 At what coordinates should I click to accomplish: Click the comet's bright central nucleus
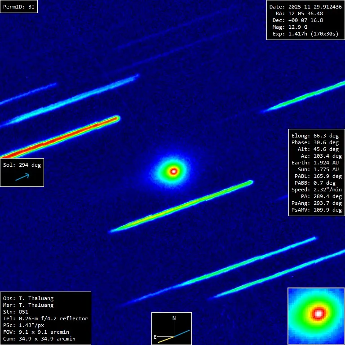tap(173, 171)
